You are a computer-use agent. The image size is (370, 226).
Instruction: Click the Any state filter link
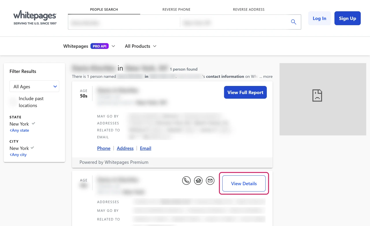pyautogui.click(x=19, y=130)
